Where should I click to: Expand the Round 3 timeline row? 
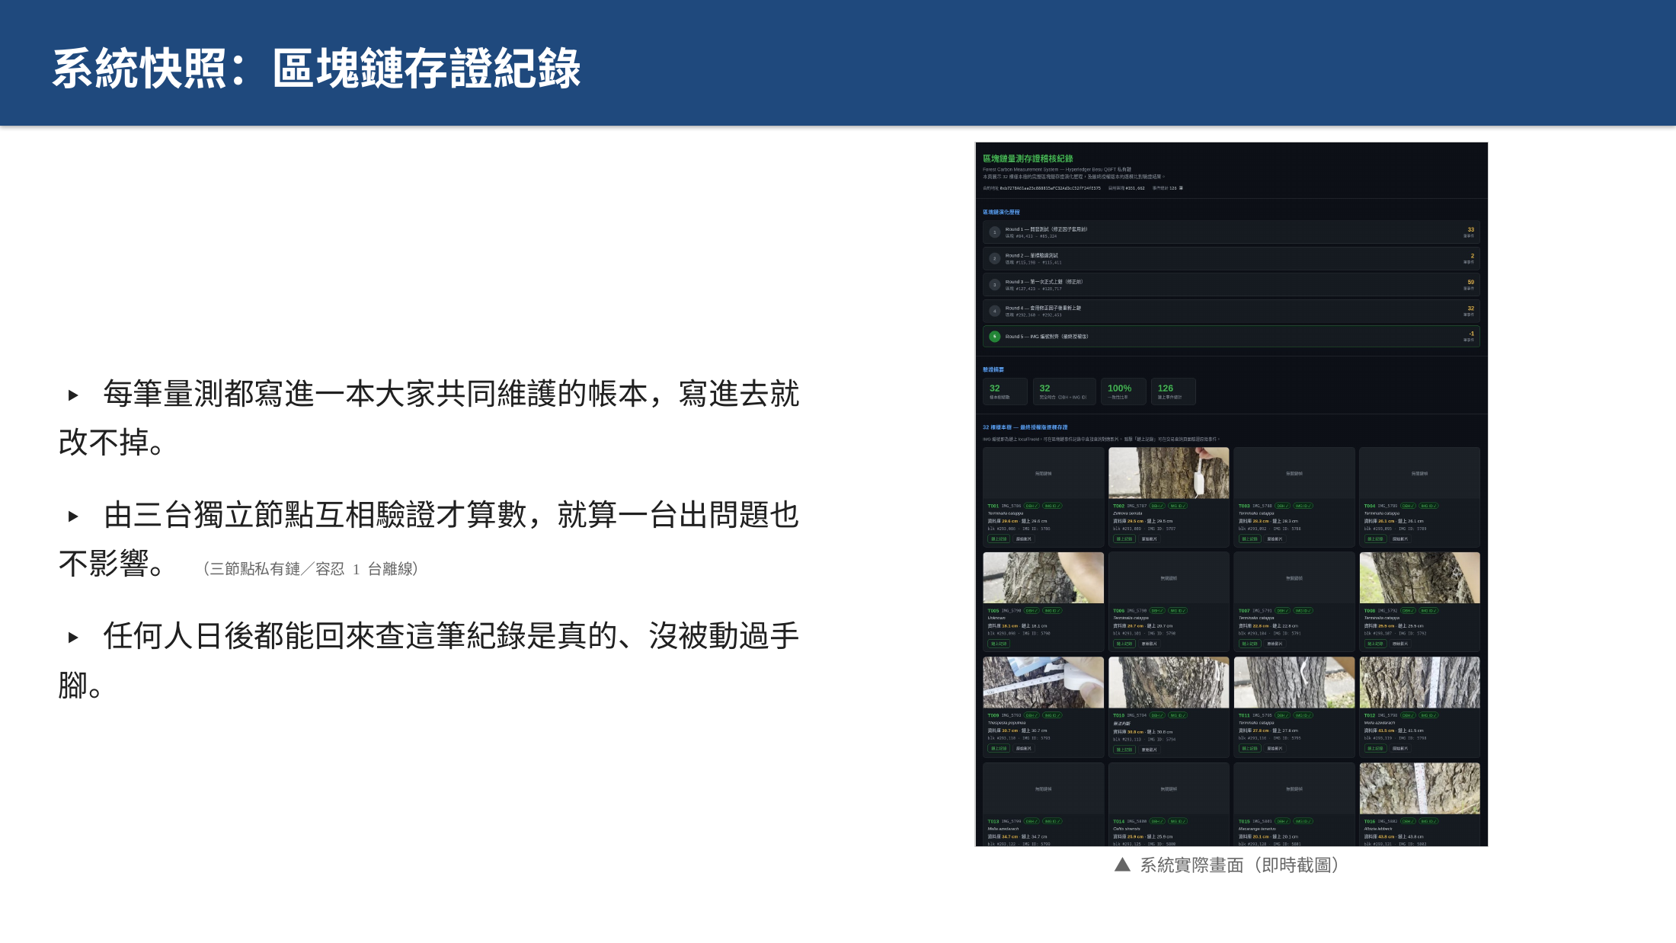1231,285
